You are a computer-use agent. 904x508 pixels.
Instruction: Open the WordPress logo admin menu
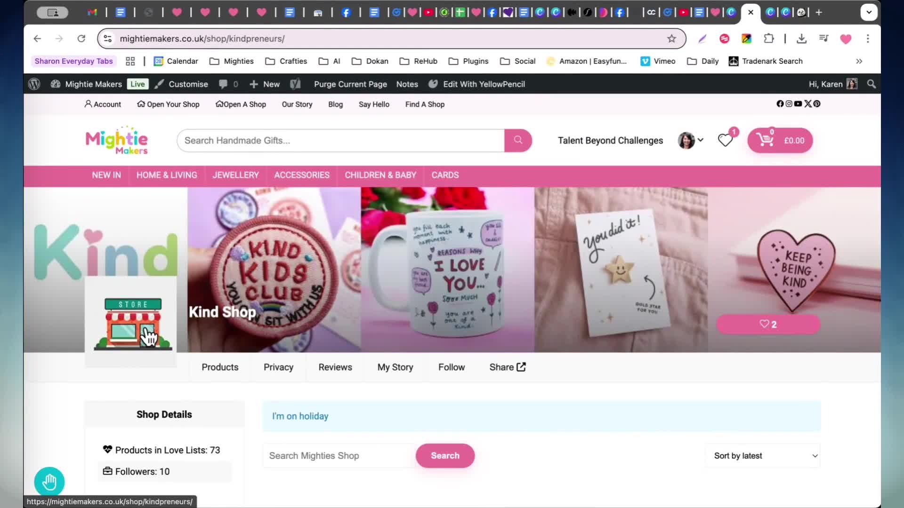click(x=34, y=84)
